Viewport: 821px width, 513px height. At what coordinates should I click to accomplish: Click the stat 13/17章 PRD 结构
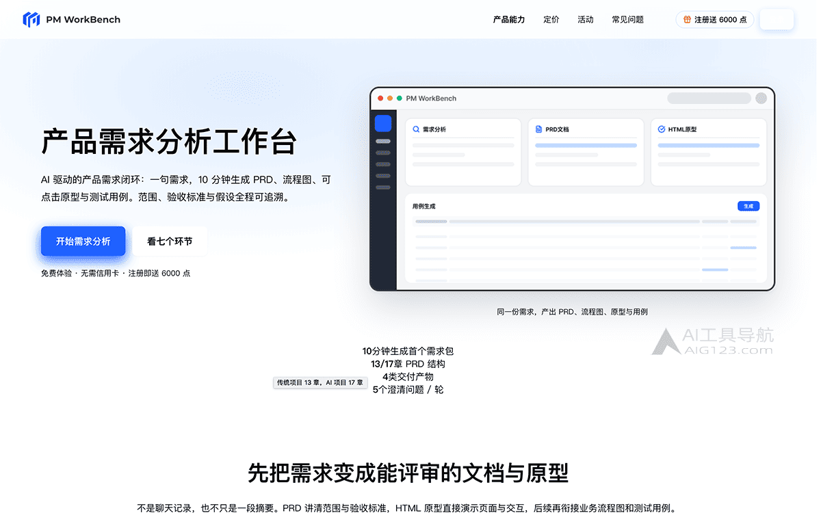[x=408, y=364]
